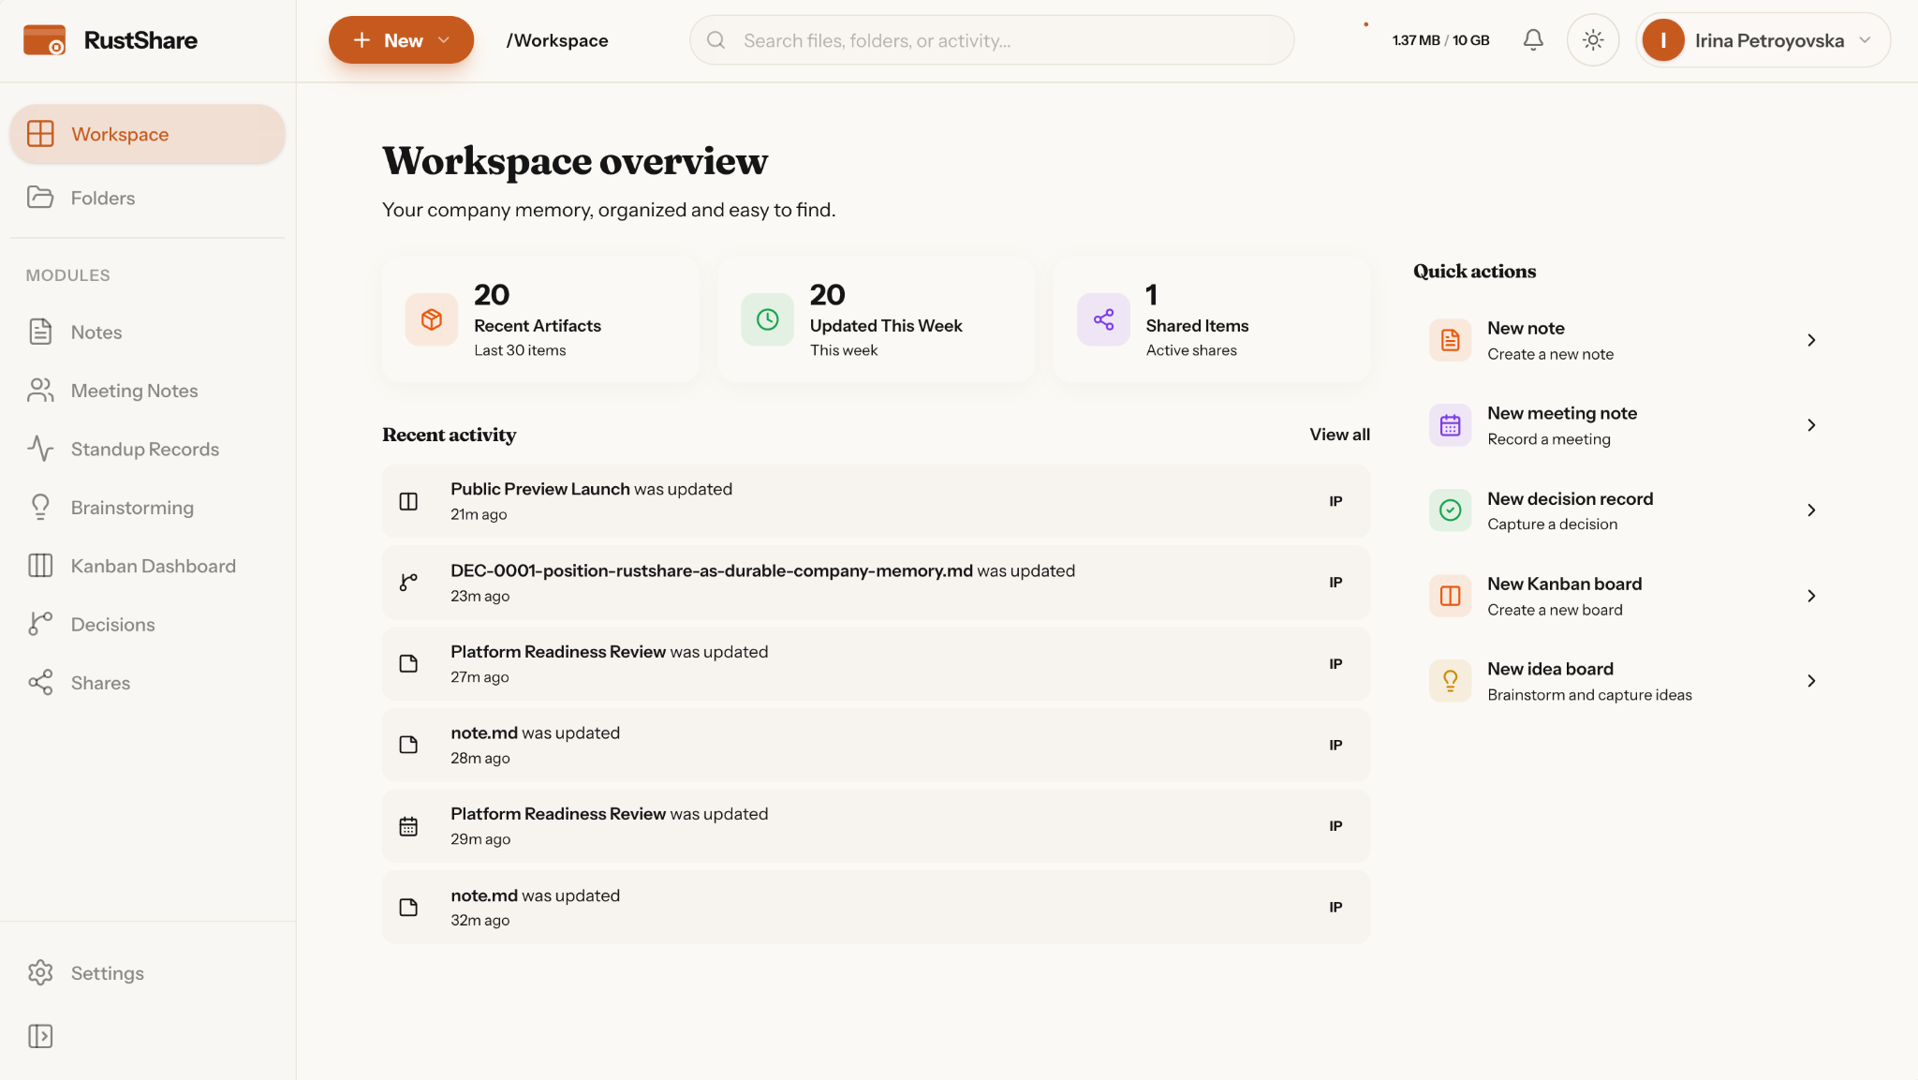Click New Kanban board icon
1918x1080 pixels.
point(1450,596)
